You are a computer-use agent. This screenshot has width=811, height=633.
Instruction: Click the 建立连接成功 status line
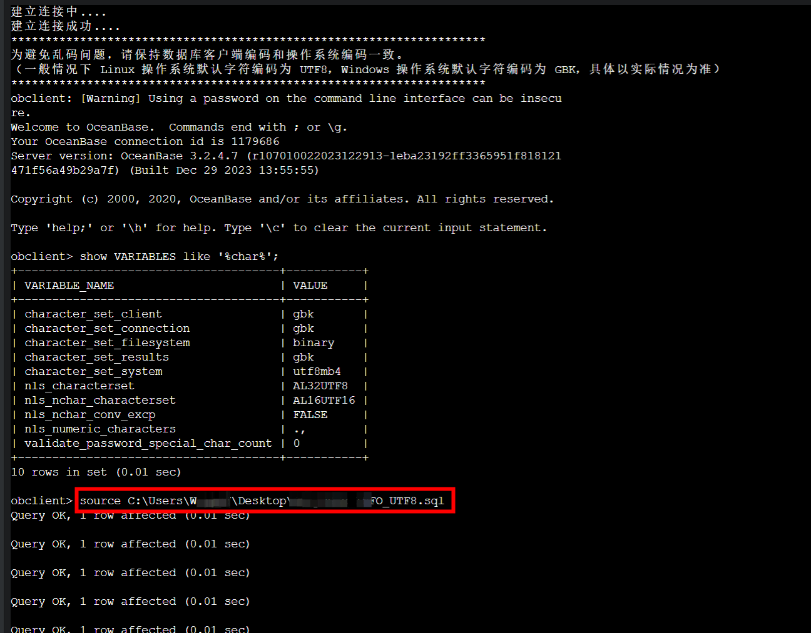(x=65, y=26)
